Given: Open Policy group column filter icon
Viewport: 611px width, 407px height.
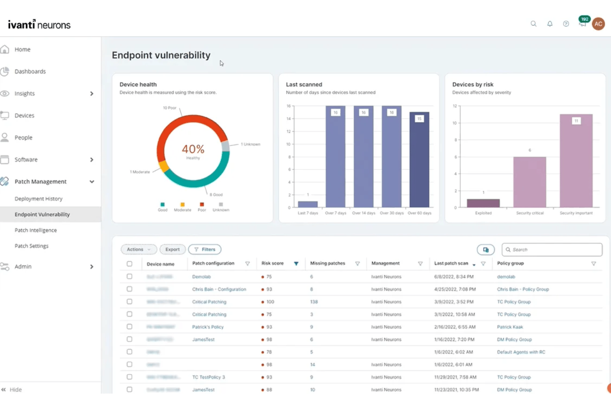Looking at the screenshot, I should [x=594, y=263].
